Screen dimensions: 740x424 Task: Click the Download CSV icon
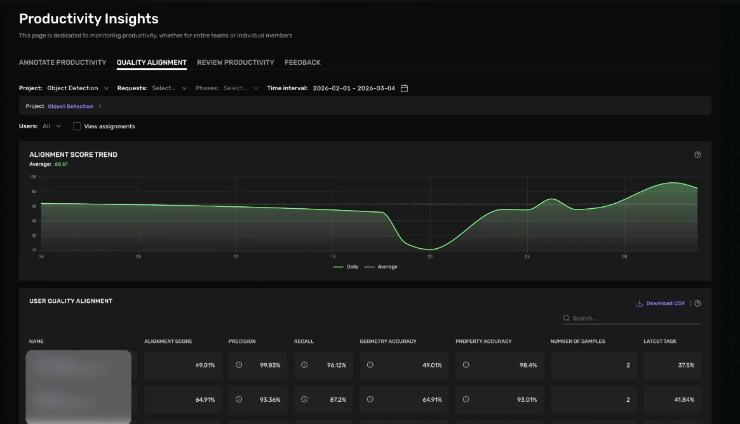[639, 303]
